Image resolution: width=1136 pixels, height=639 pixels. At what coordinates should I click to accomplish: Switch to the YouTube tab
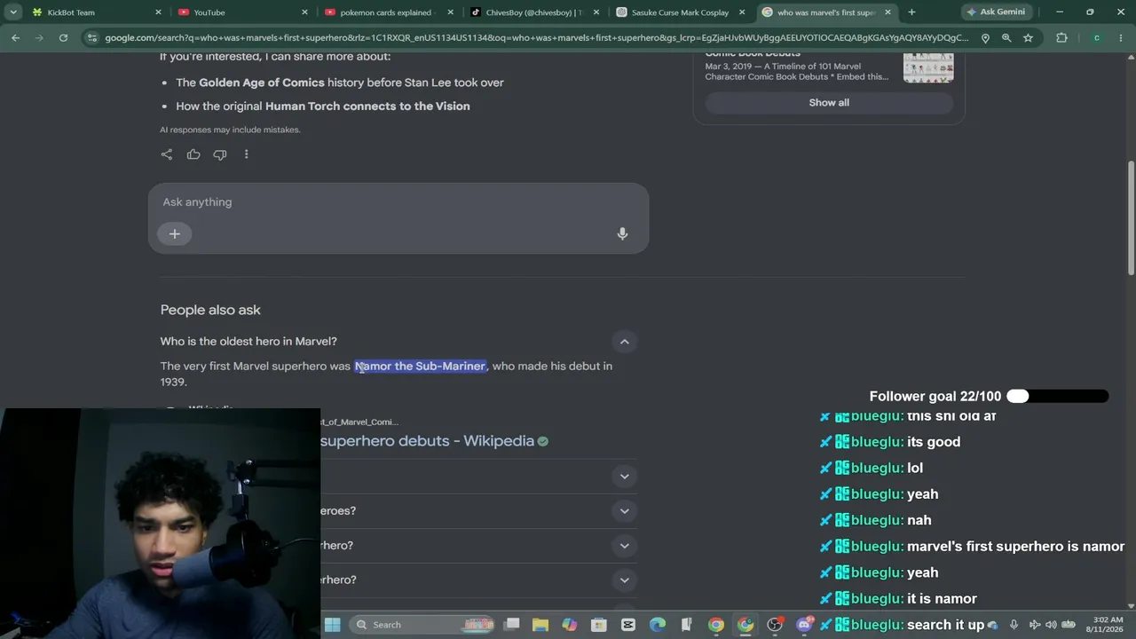242,12
